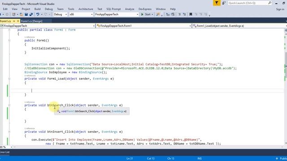Open the DevExpress menu
287x161 pixels.
coord(145,9)
